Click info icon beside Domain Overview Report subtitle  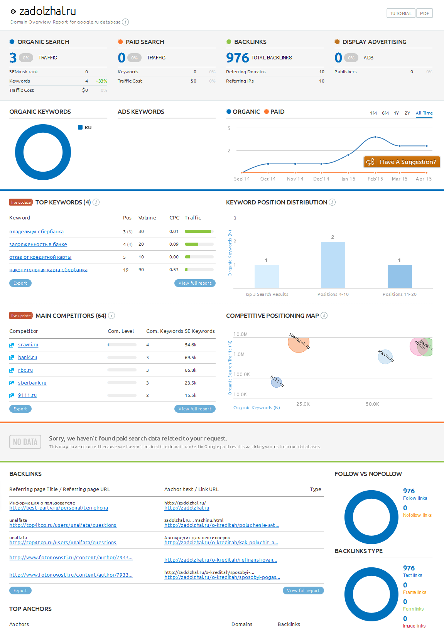tap(125, 22)
